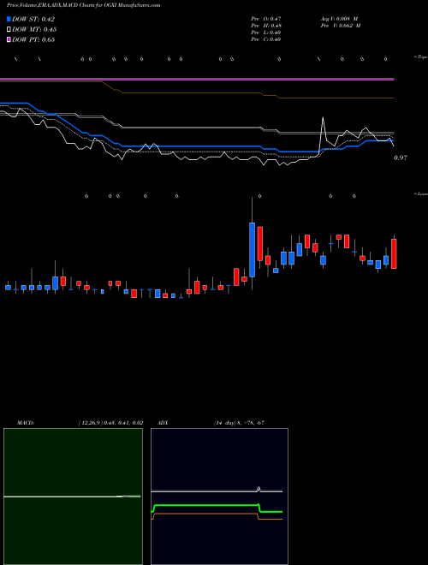This screenshot has width=428, height=565.
Task: Click the 'Pre H: 0.48' high value
Action: (266, 25)
